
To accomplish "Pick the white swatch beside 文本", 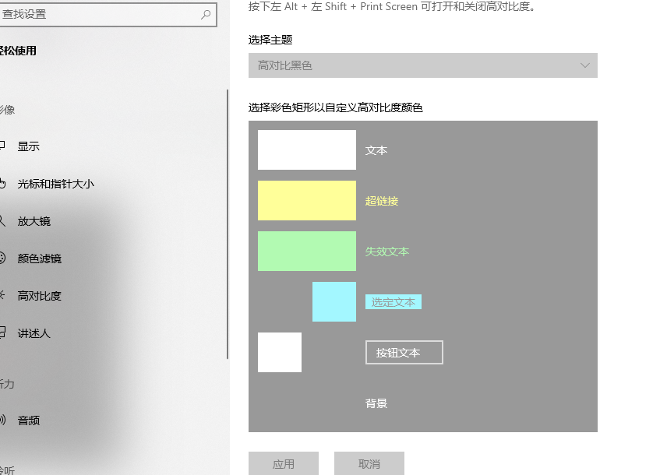I will point(307,150).
